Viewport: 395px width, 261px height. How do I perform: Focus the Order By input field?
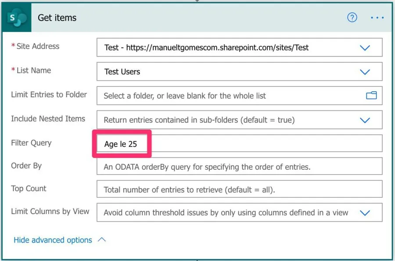click(x=239, y=167)
